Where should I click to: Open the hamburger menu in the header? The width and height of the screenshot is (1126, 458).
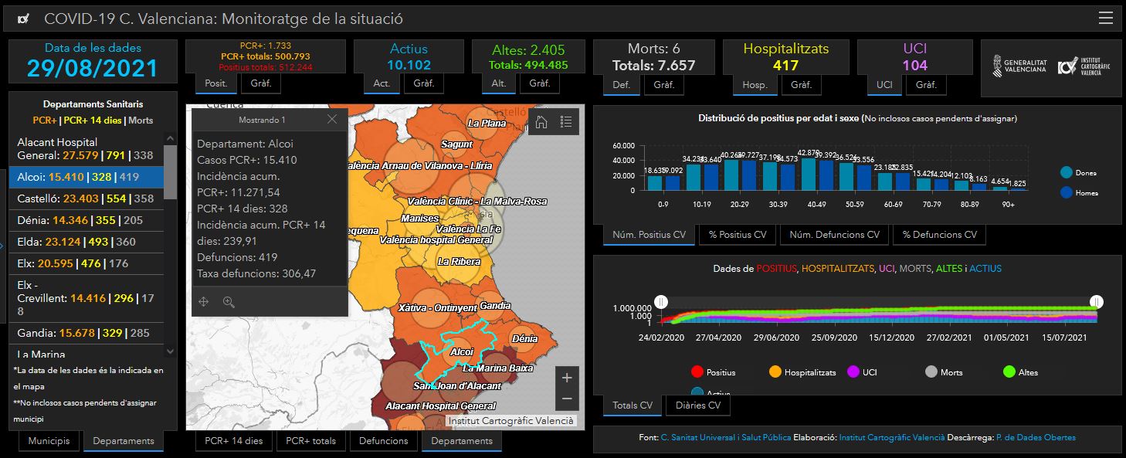click(1105, 19)
